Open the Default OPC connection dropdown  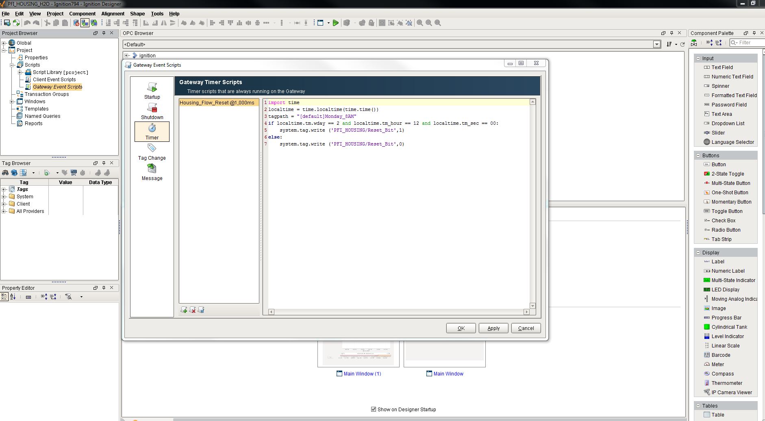[x=657, y=44]
